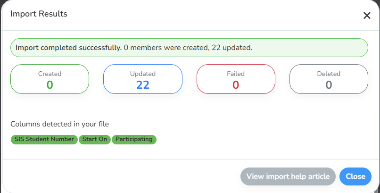Select the Participating column badge
Viewport: 380px width, 193px height.
(x=134, y=139)
